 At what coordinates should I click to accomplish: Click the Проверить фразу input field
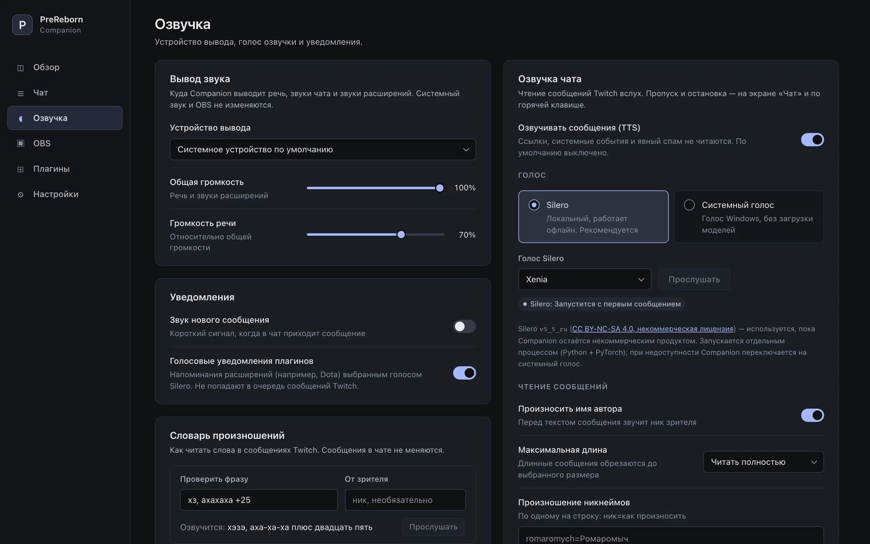(259, 500)
